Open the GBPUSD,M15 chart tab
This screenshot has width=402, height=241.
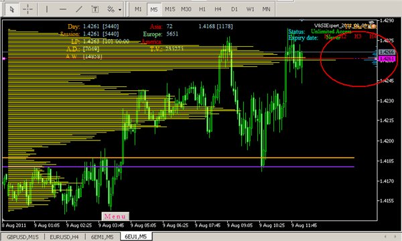coord(22,237)
